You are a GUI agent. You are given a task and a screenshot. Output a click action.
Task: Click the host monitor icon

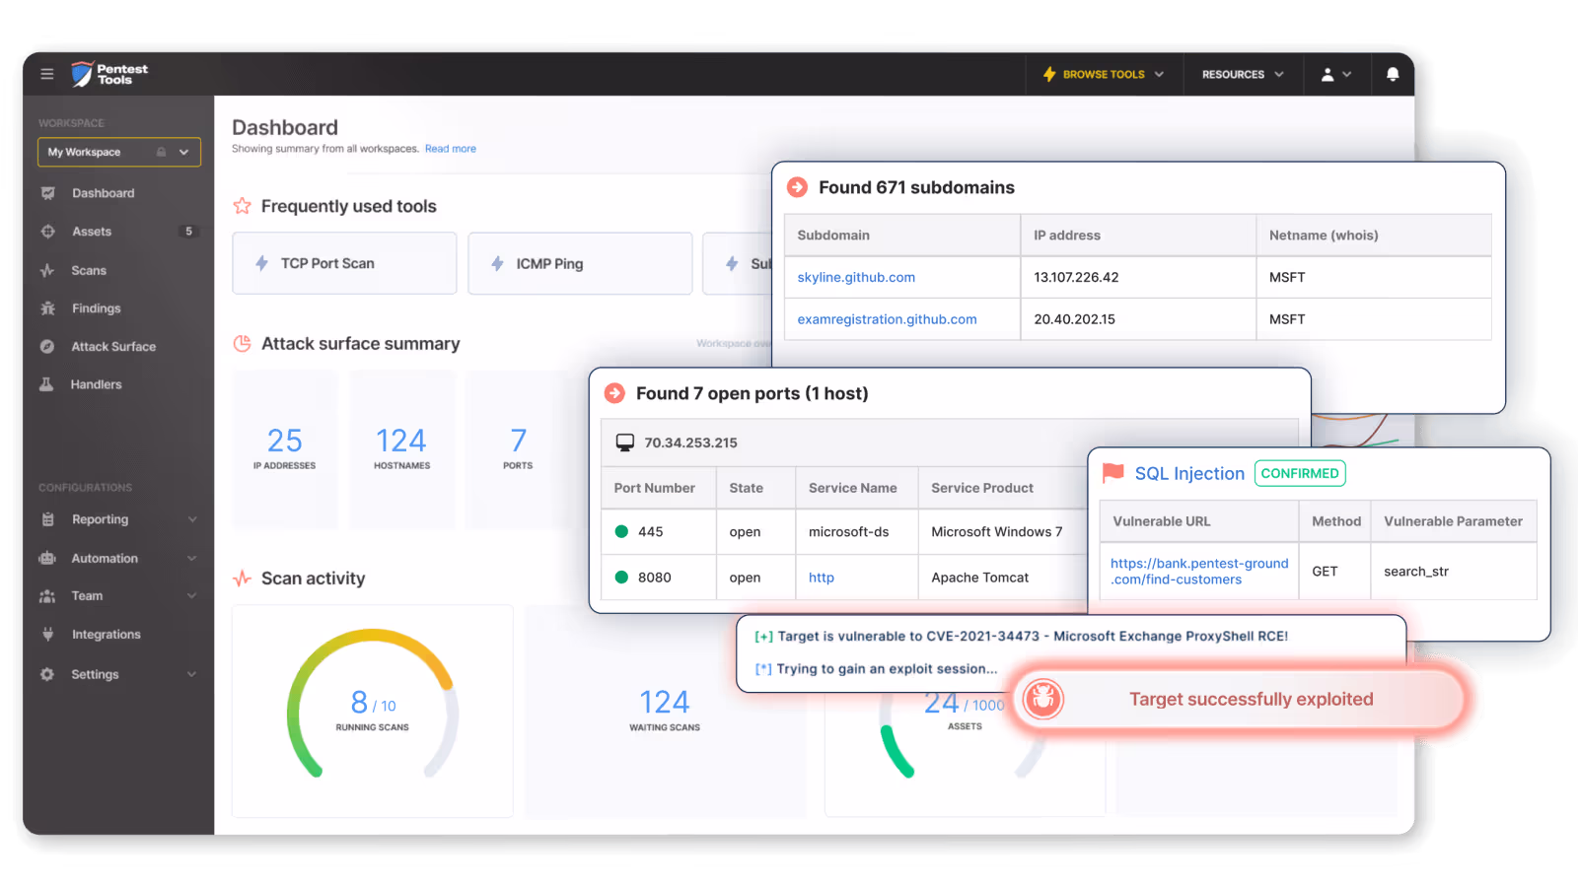[625, 443]
